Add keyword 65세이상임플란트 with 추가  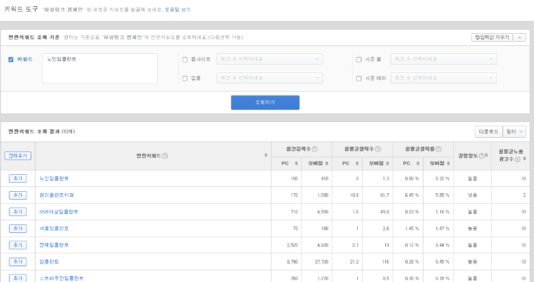pyautogui.click(x=17, y=212)
